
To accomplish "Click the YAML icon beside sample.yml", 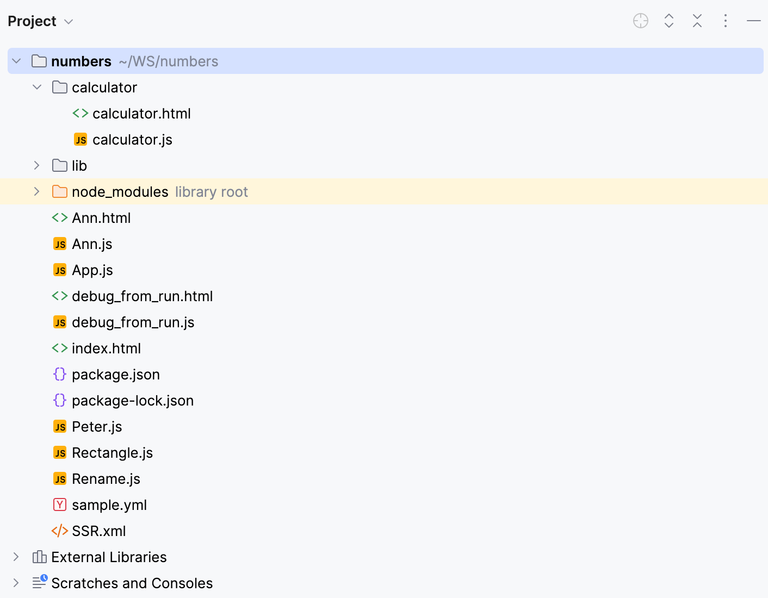I will point(60,504).
